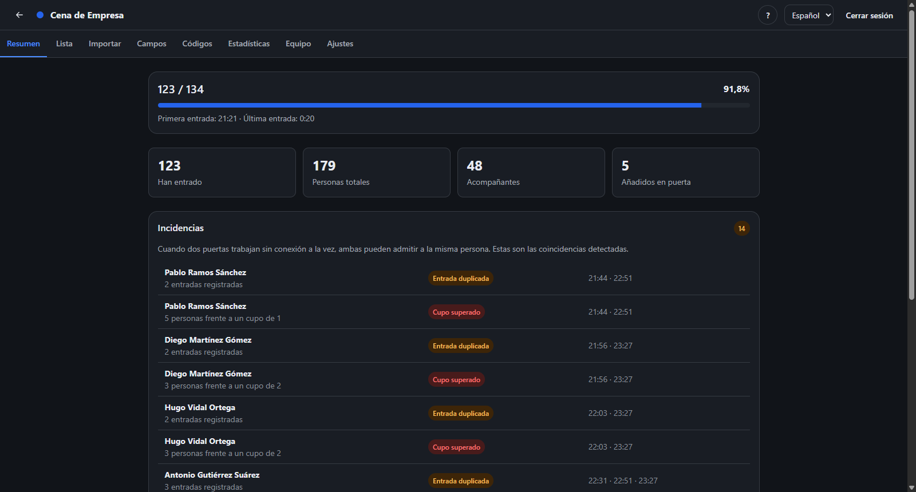Click the blue status dot beside Cena de Empresa
916x492 pixels.
[x=40, y=15]
